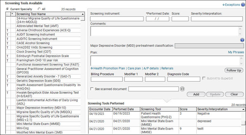Select the performed row with severity 'testt'
The image size is (246, 135).
click(165, 130)
